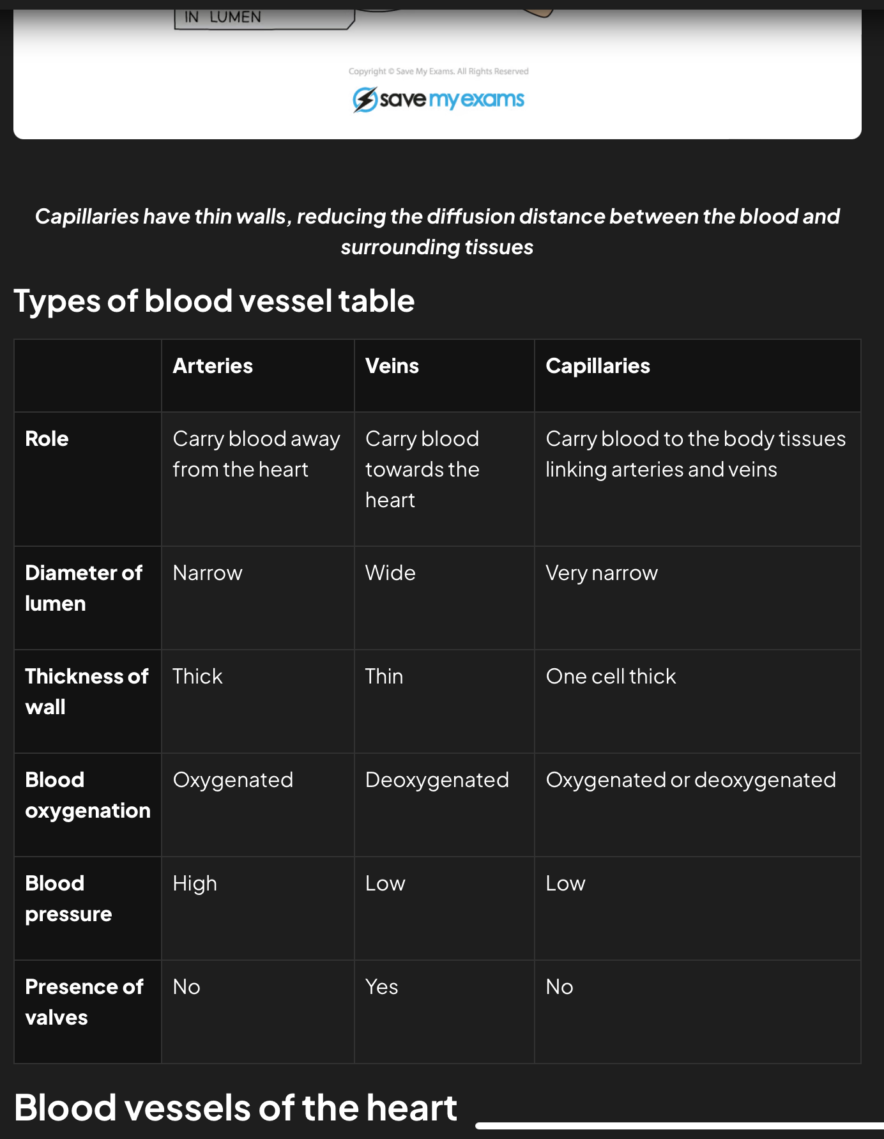
Task: Click the 'Carry blood away from the heart' cell
Action: 256,454
